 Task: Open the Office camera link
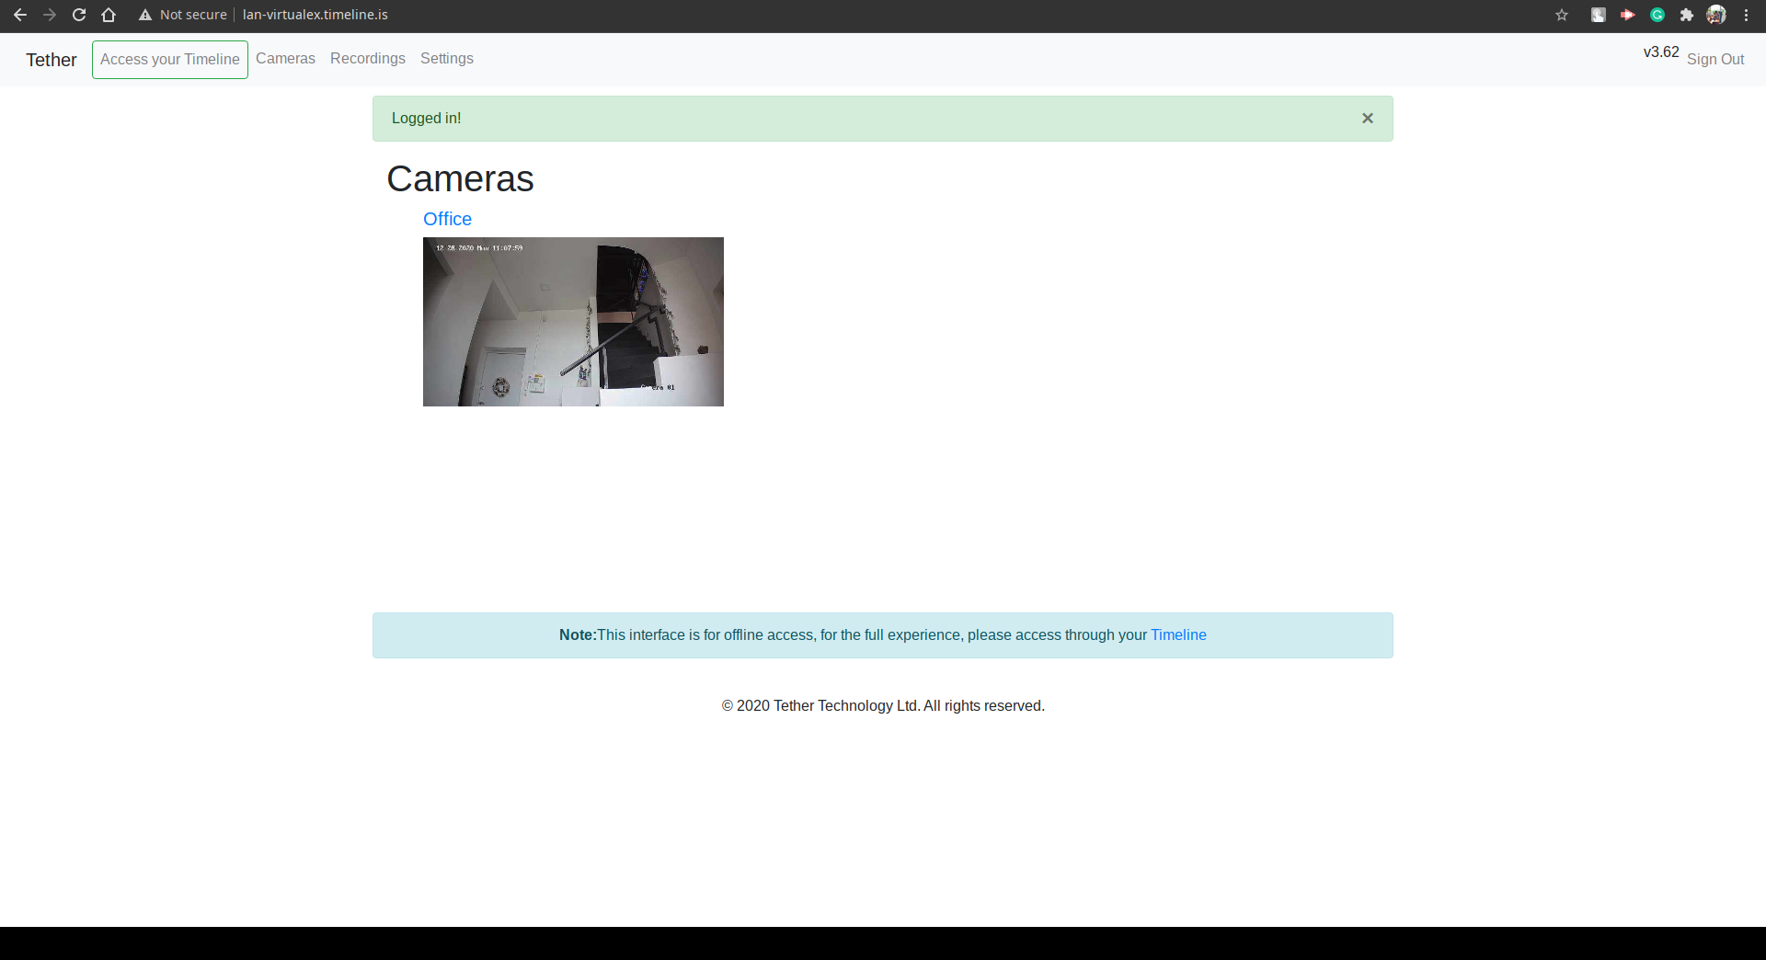pyautogui.click(x=447, y=219)
